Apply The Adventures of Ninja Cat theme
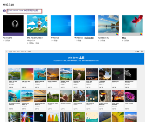The height and width of the screenshot is (124, 145). pos(37,26)
